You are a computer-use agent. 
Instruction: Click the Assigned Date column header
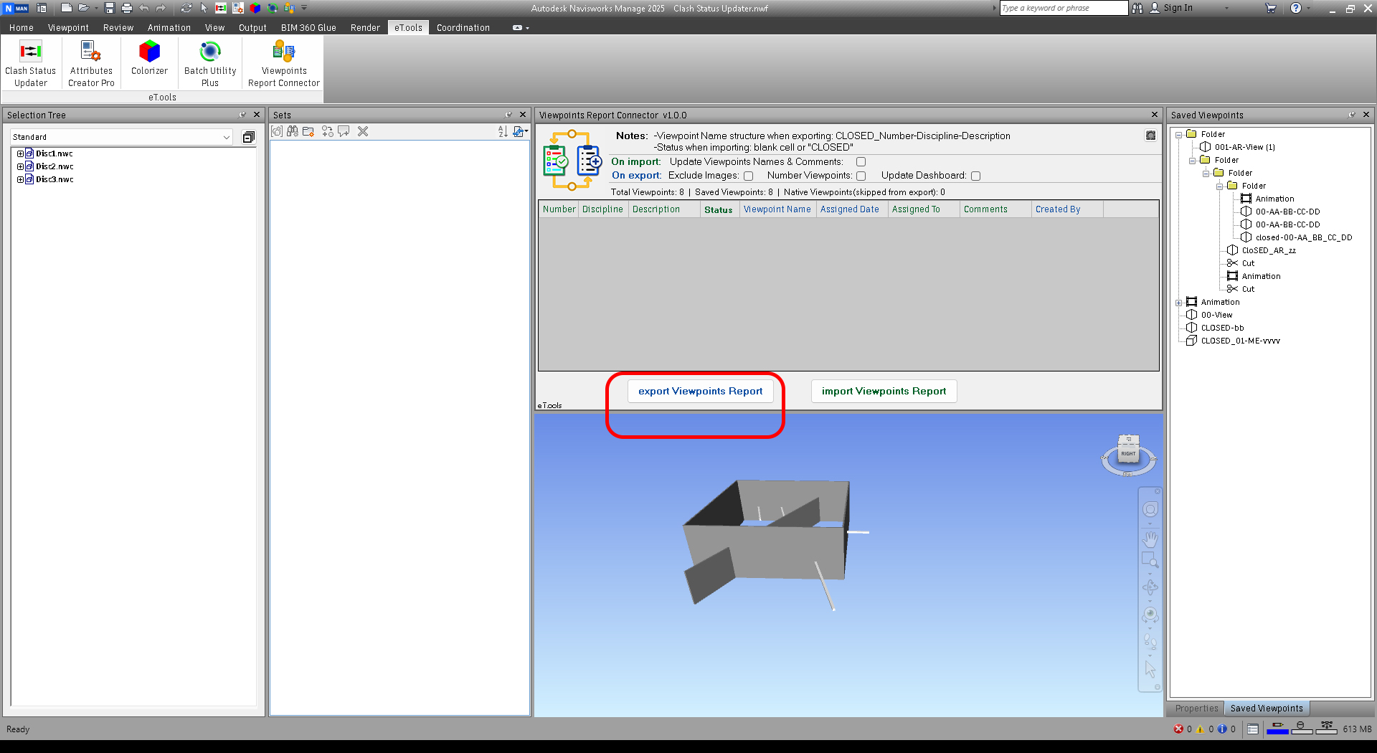click(x=850, y=209)
